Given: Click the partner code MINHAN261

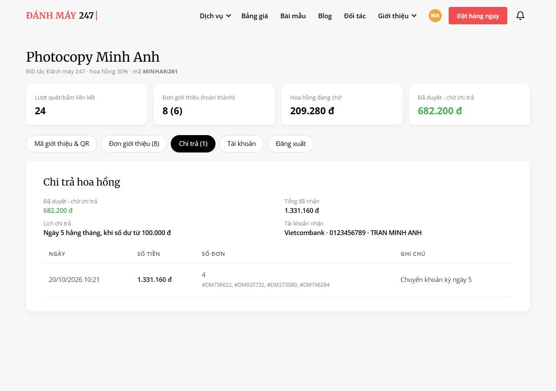Looking at the screenshot, I should pyautogui.click(x=160, y=71).
